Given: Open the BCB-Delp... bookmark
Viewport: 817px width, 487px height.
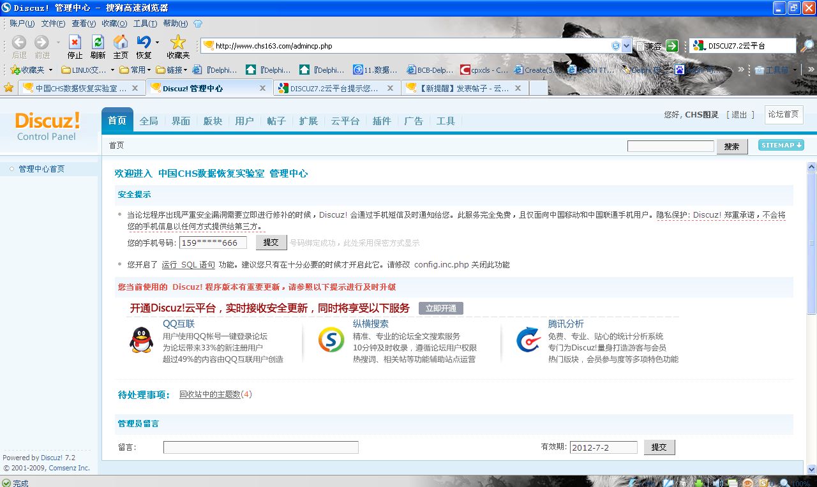Looking at the screenshot, I should click(430, 70).
